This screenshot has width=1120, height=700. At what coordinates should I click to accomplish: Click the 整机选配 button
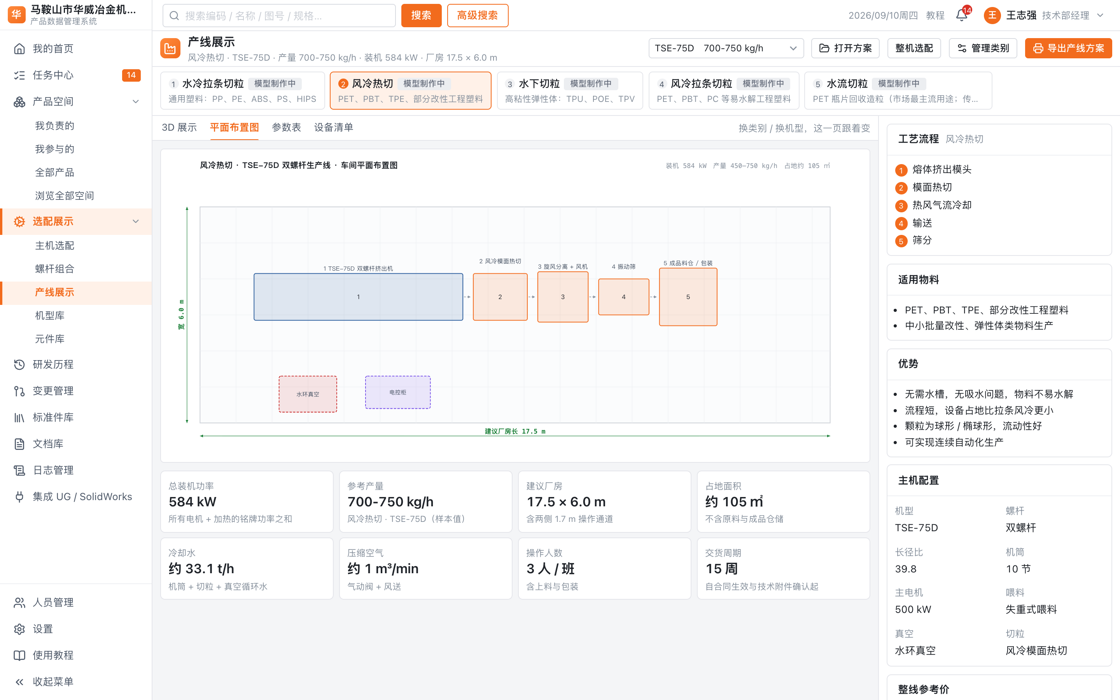coord(913,48)
